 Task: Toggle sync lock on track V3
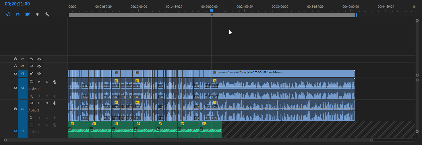click(x=32, y=59)
